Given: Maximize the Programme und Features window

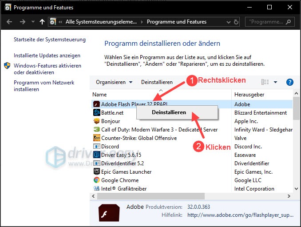Looking at the screenshot, I should (x=269, y=7).
